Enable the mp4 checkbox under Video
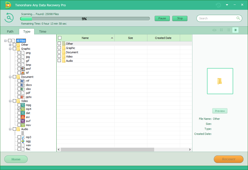This screenshot has height=170, width=248. pos(19,109)
